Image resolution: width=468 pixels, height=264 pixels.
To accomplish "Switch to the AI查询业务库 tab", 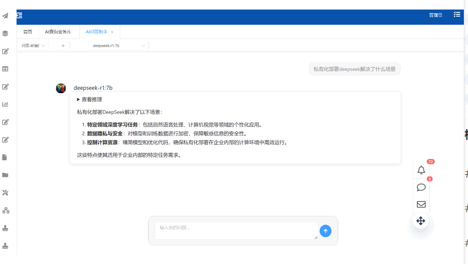I will coord(58,31).
